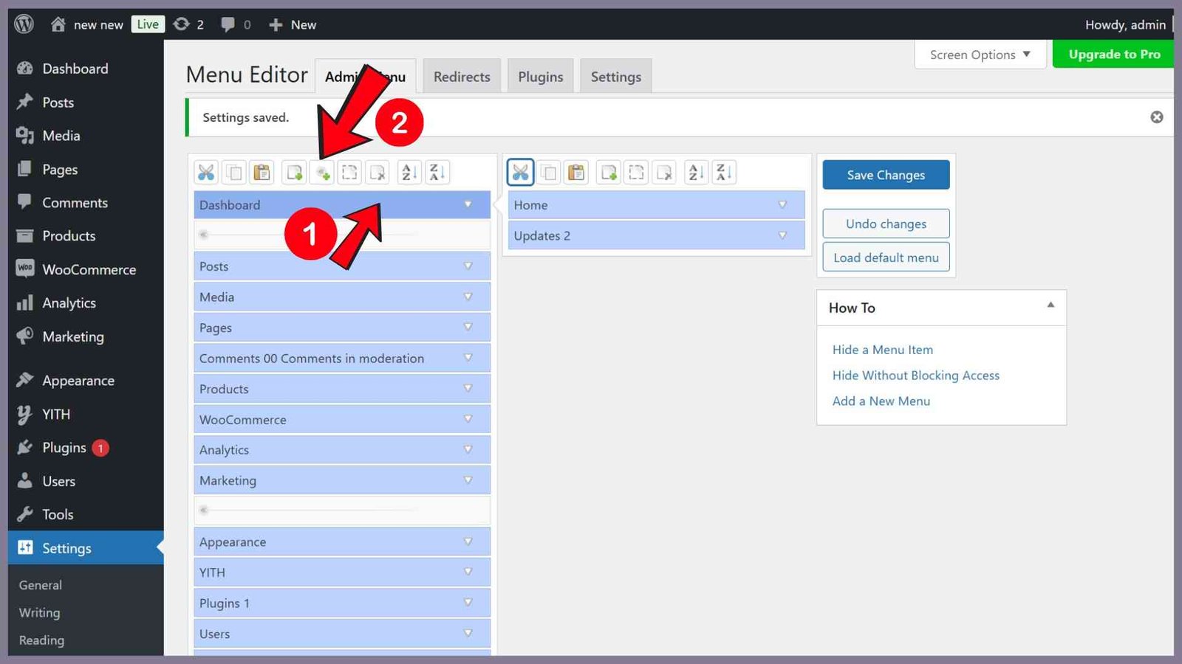
Task: Click the WordPress logo in admin bar
Action: (24, 24)
